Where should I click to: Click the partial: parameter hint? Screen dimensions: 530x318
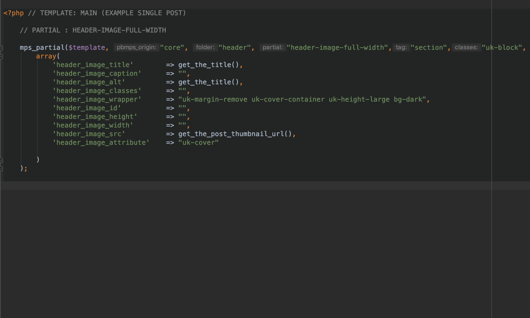[x=273, y=47]
